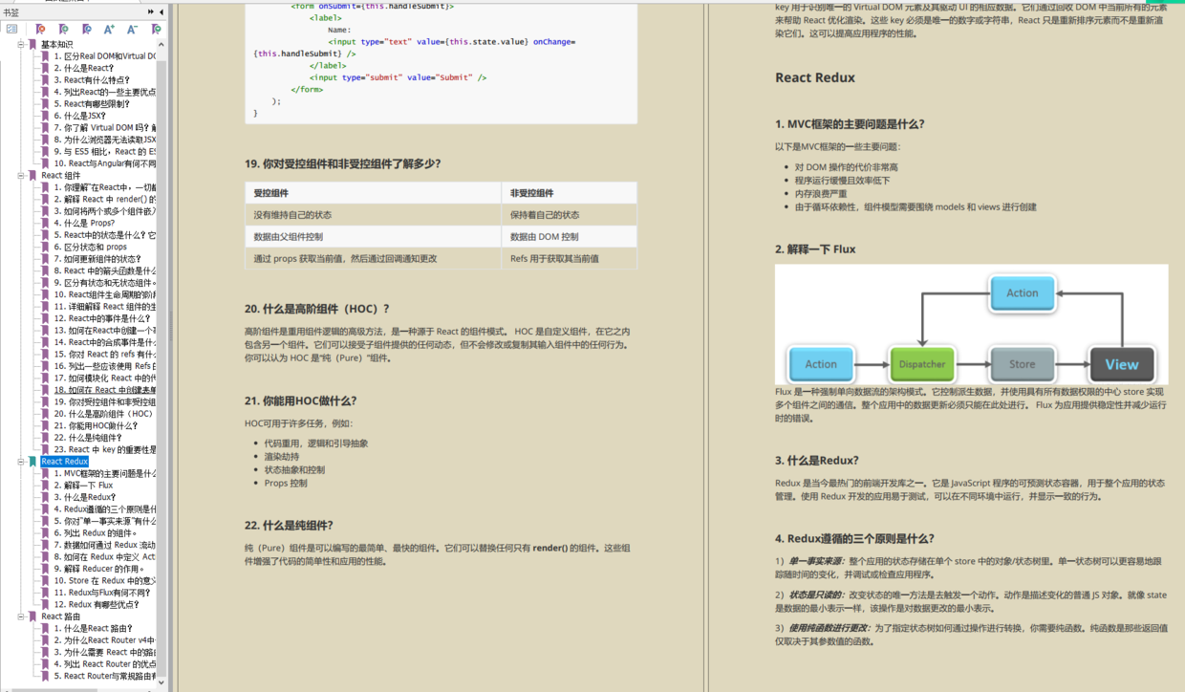Viewport: 1185px width, 692px height.
Task: Select the React 组件 bookmark
Action: click(x=60, y=175)
